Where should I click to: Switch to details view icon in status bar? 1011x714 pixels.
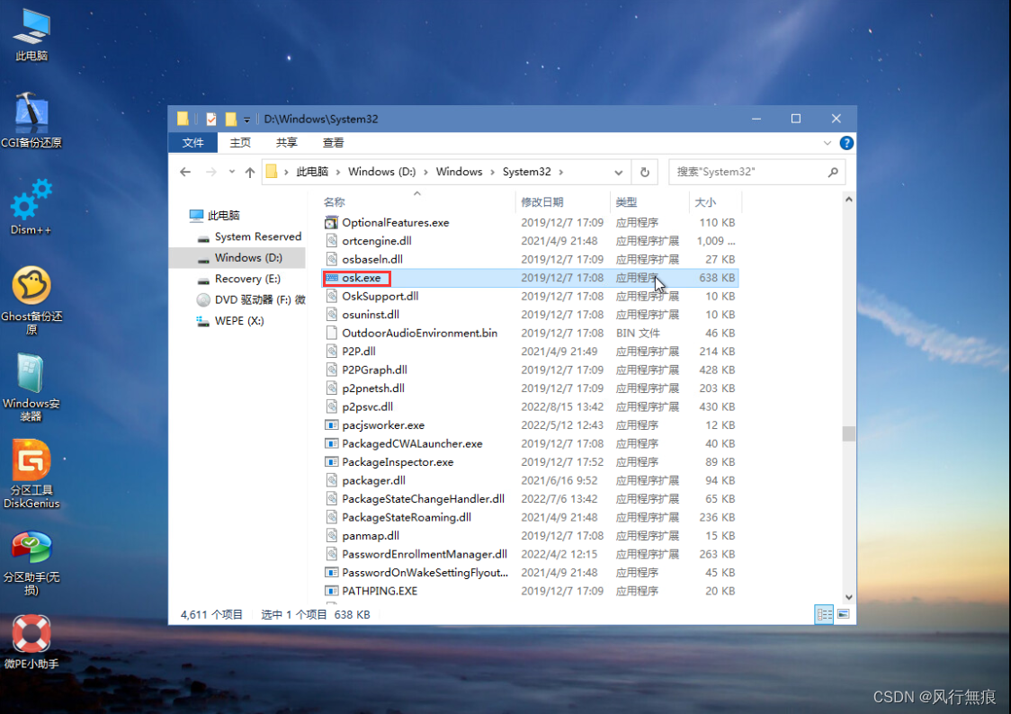point(824,614)
